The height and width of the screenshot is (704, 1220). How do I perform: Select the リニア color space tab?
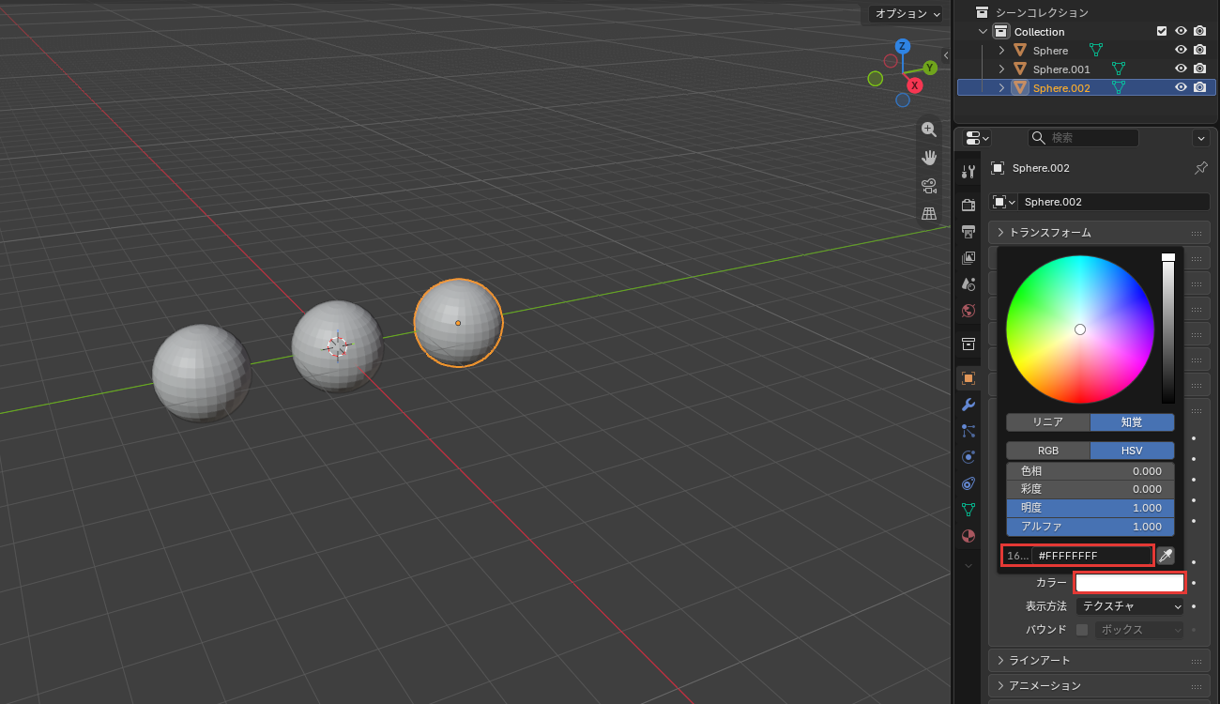(x=1048, y=422)
